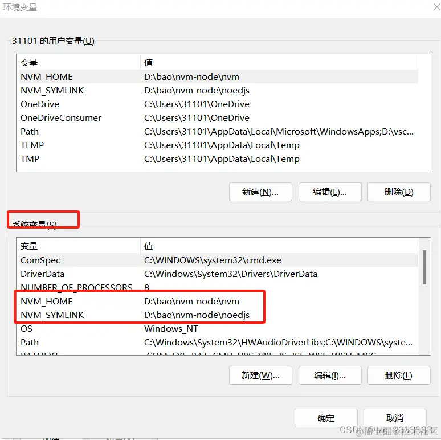
Task: Click system variables 变量 column header
Action: (80, 246)
